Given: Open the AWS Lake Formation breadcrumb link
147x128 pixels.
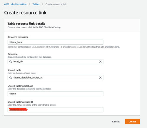Looking at the screenshot, I should click(x=15, y=4).
